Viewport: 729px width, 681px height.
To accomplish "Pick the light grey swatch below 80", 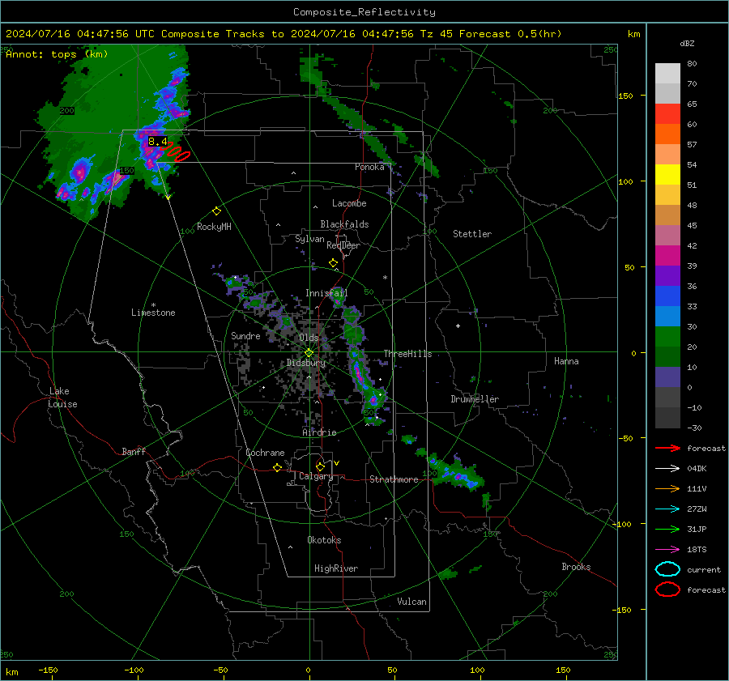I will pyautogui.click(x=667, y=74).
